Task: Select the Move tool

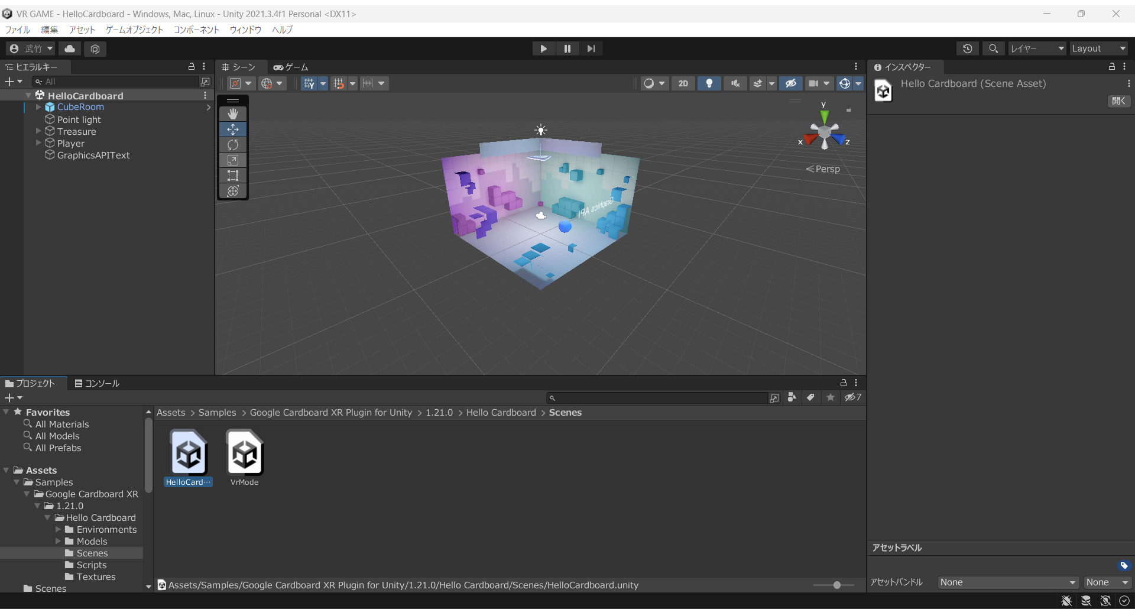Action: 233,129
